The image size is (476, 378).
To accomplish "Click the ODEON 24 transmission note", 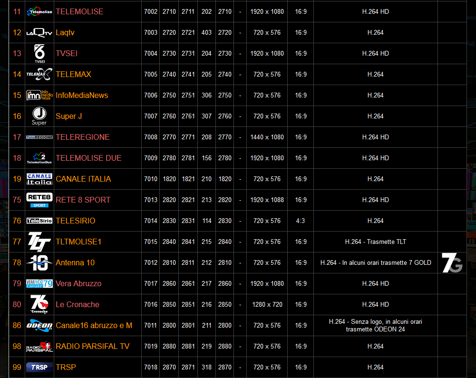I will (x=376, y=326).
